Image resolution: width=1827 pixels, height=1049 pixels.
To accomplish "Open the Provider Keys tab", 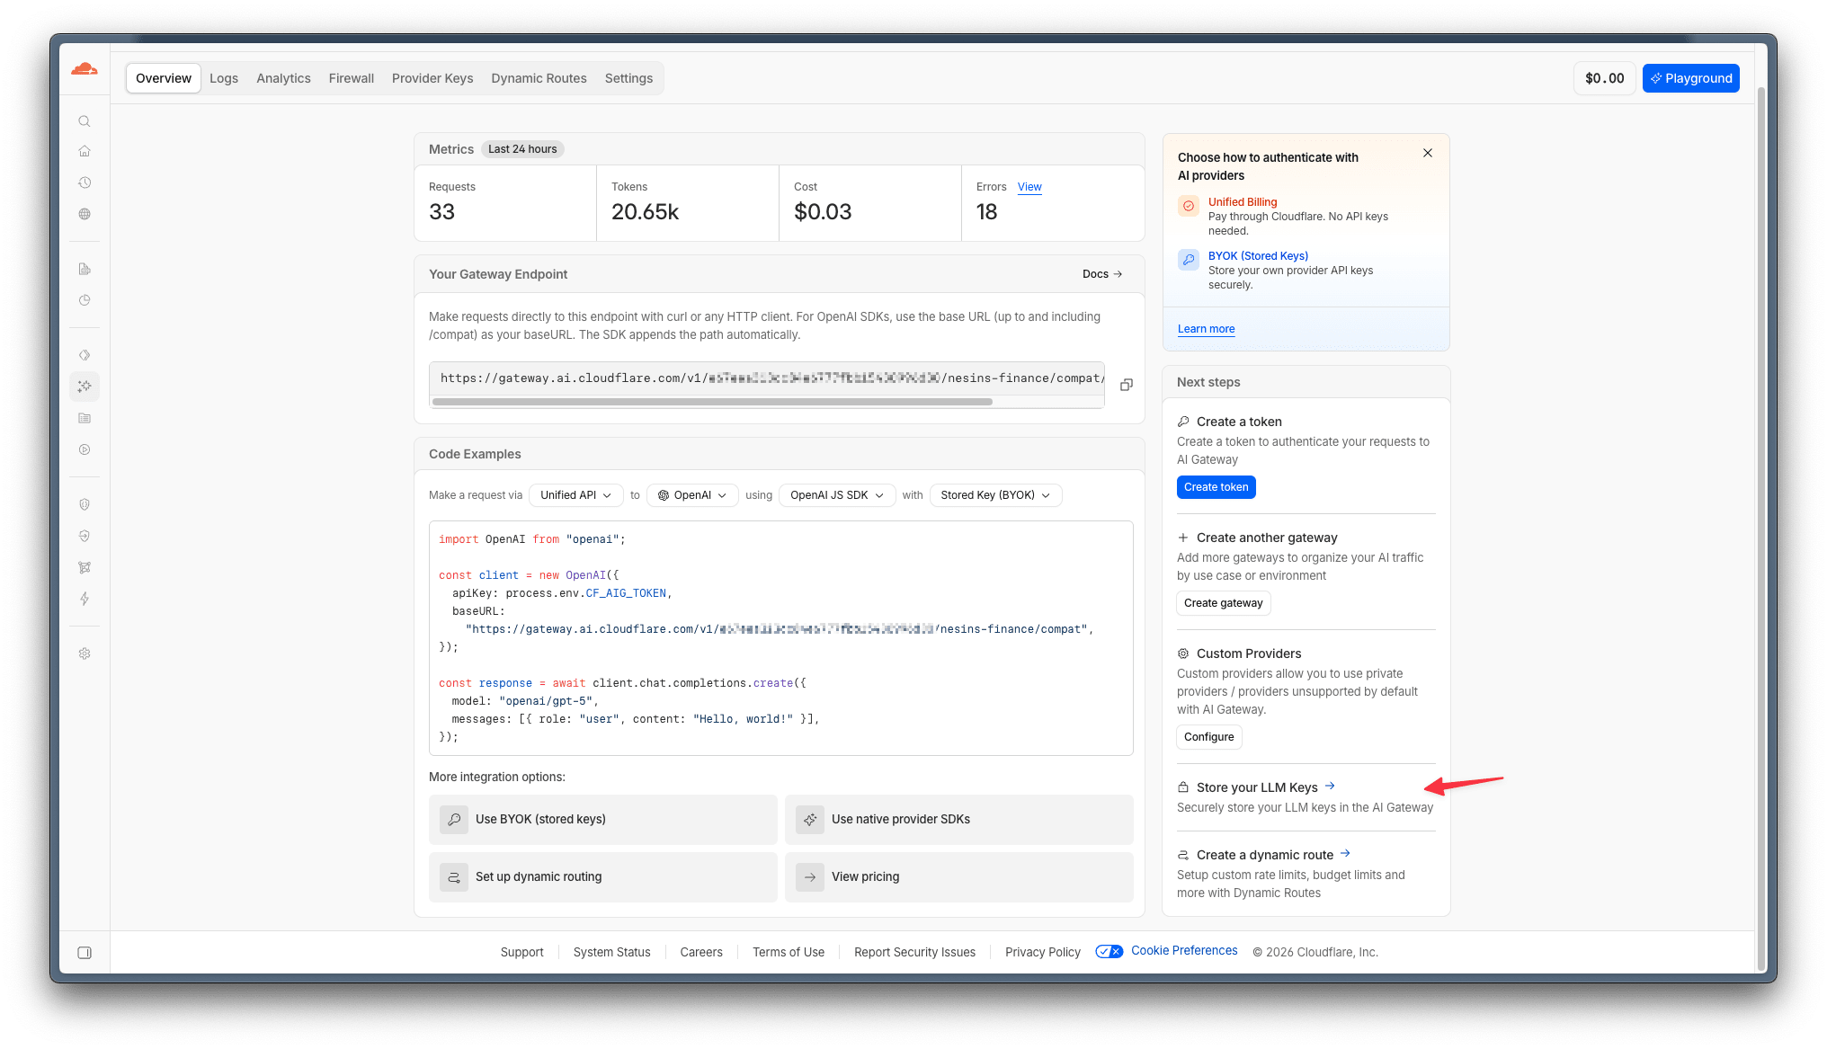I will (432, 78).
